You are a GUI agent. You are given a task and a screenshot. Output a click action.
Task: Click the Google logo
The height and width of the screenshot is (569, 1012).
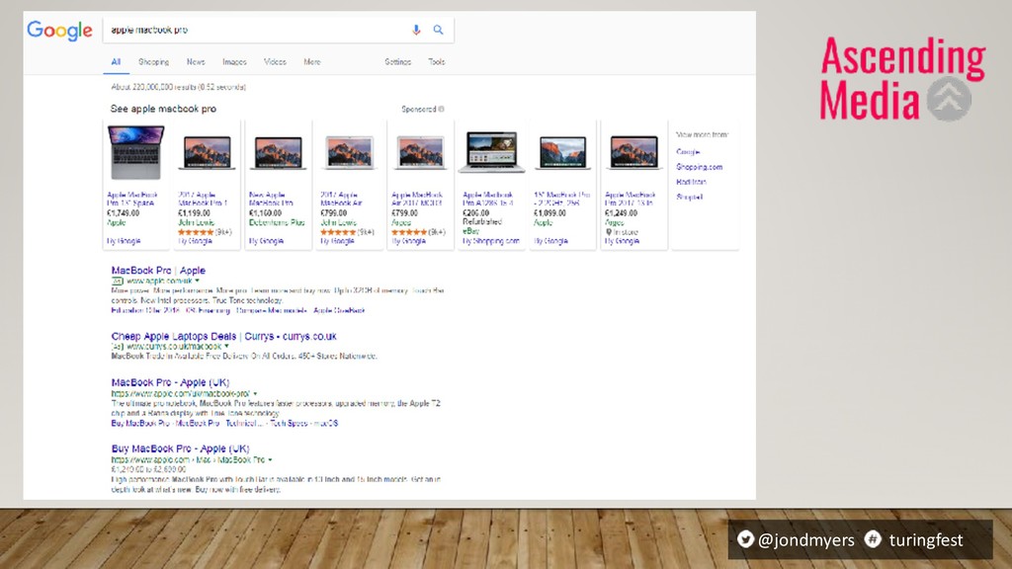[x=59, y=31]
